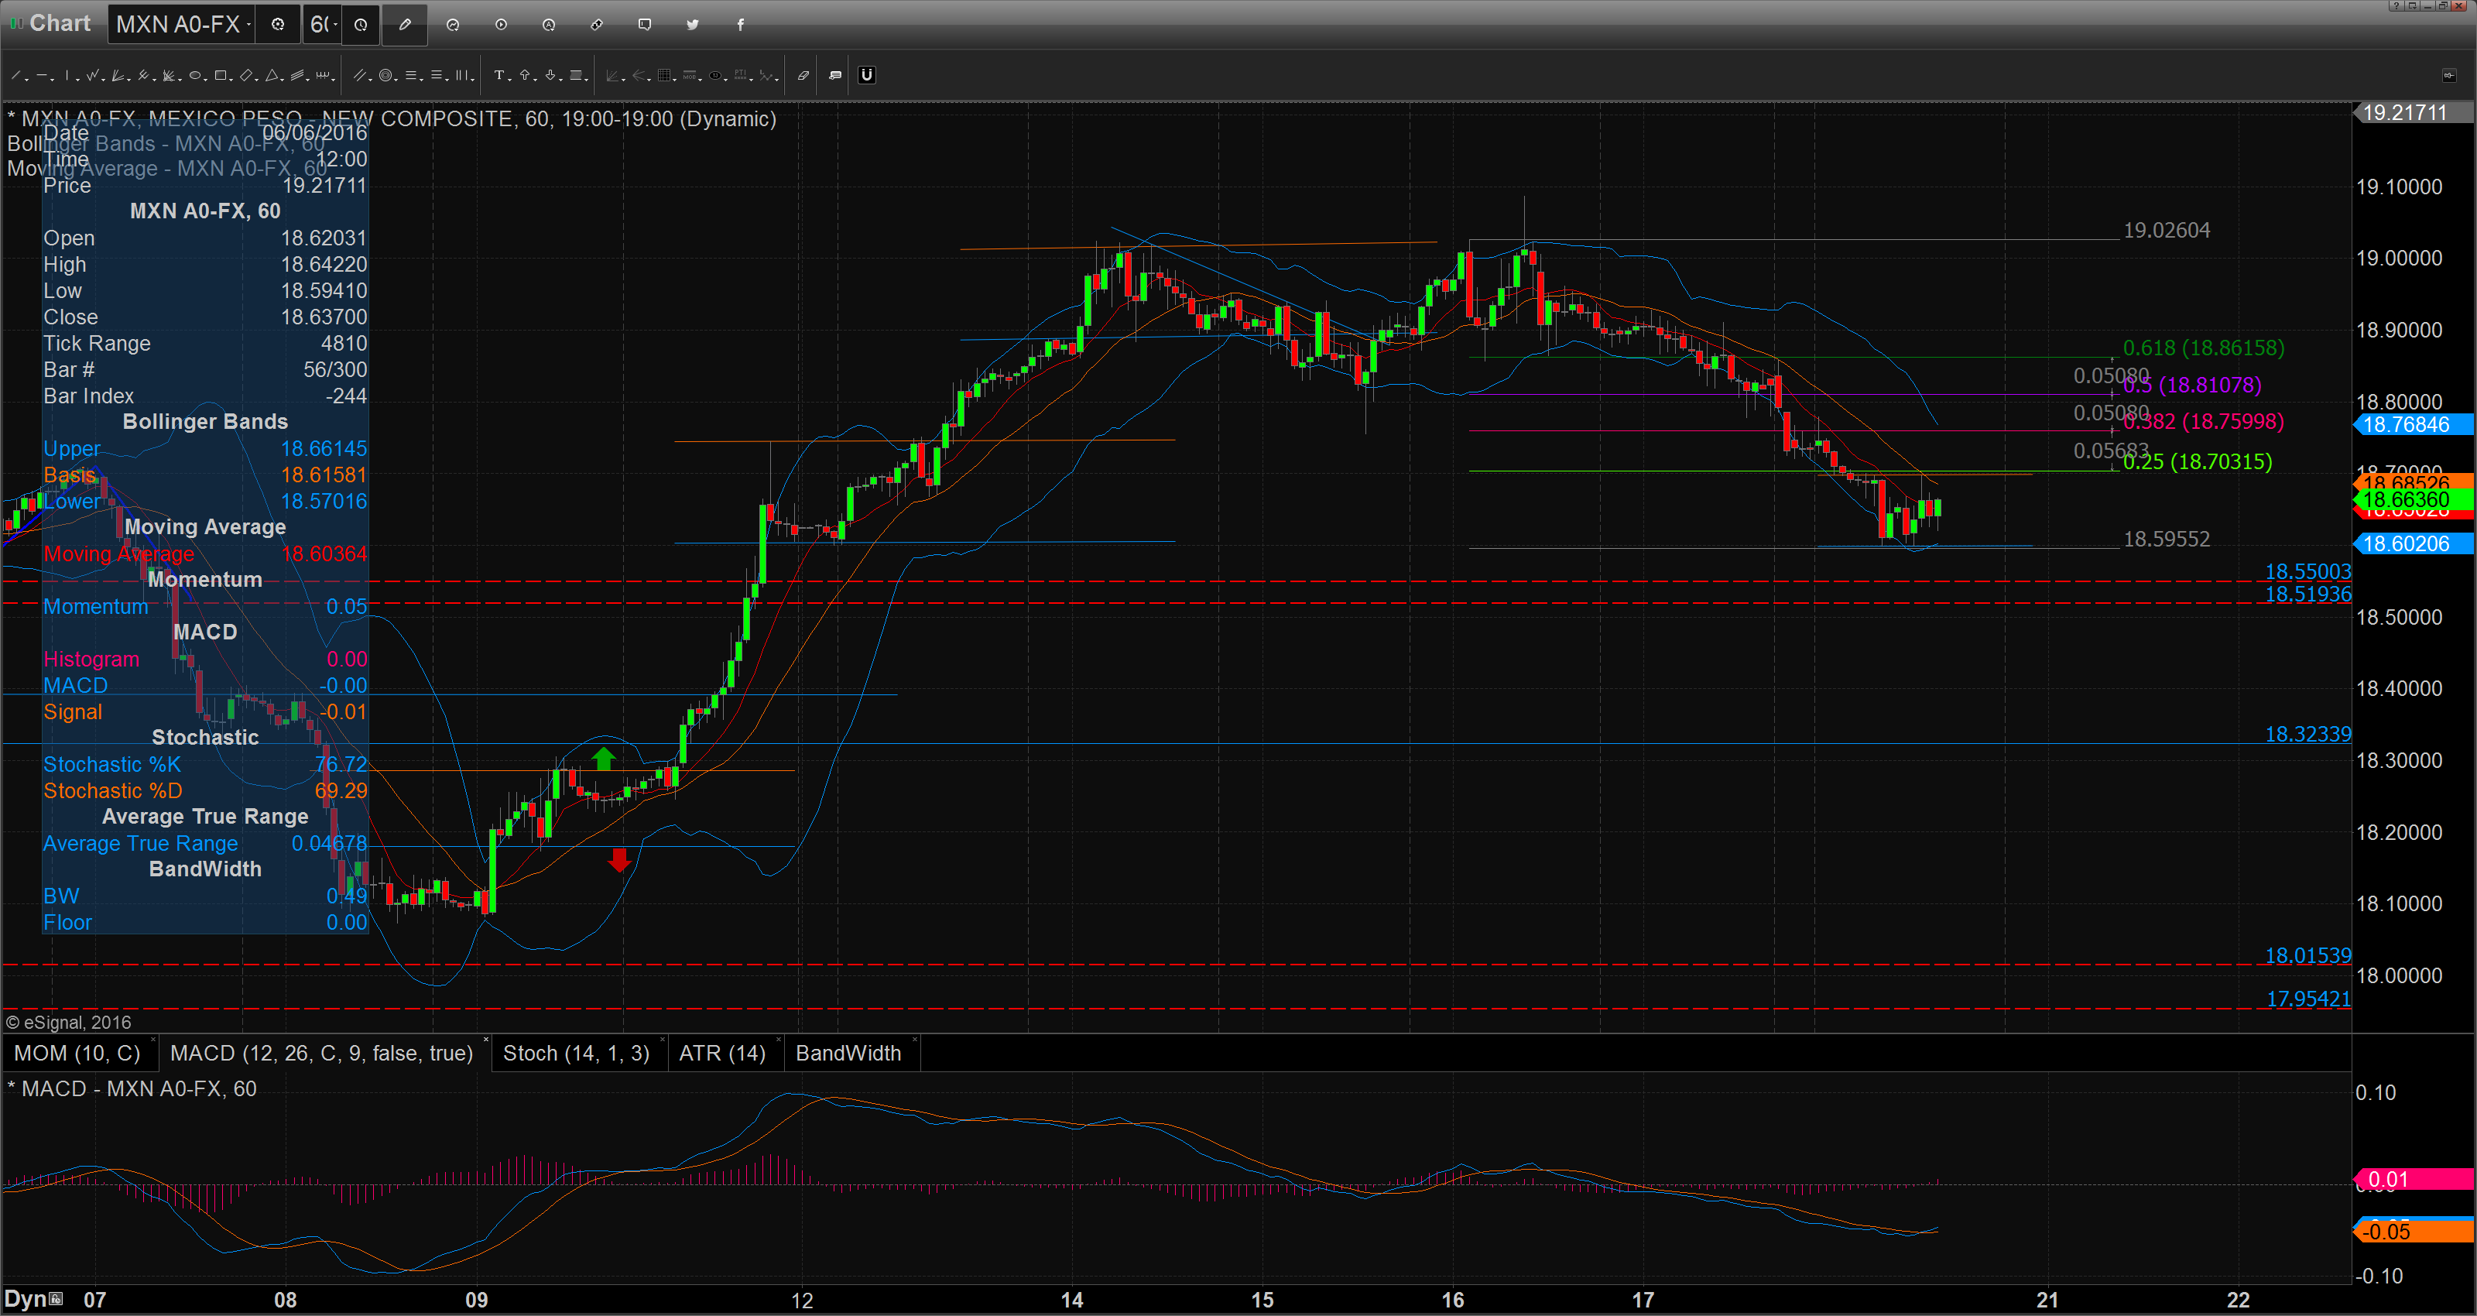Screen dimensions: 2477x1316
Task: Select the rectangle drawing tool
Action: (x=220, y=75)
